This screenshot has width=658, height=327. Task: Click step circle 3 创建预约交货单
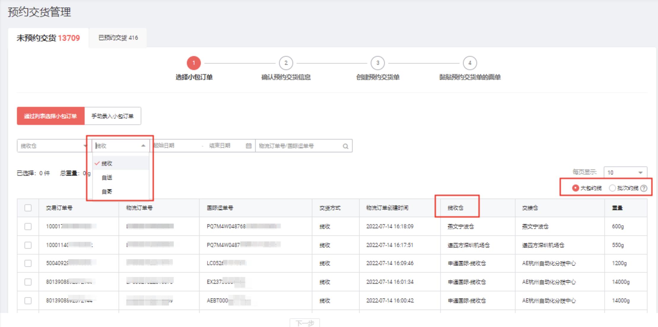pyautogui.click(x=378, y=63)
